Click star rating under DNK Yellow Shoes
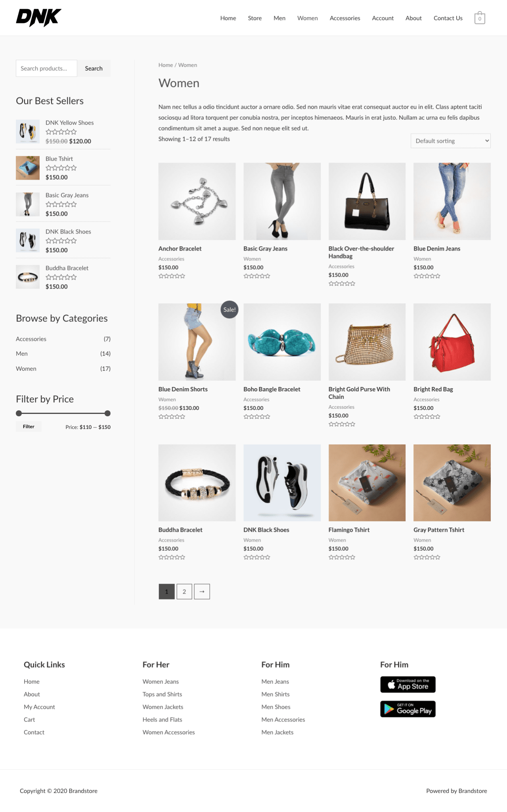The width and height of the screenshot is (507, 812). [61, 132]
